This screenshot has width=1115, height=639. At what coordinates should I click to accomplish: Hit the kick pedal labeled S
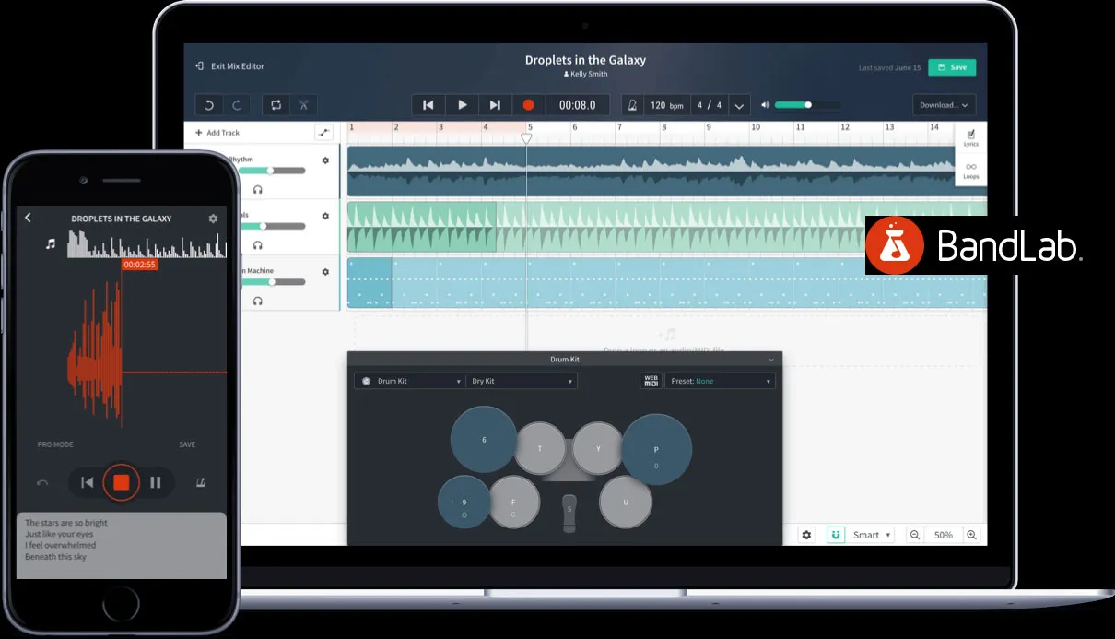(x=569, y=514)
